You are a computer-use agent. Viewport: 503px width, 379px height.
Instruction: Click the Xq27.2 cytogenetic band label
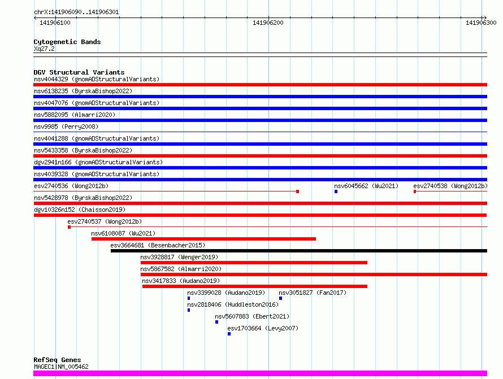(x=44, y=49)
